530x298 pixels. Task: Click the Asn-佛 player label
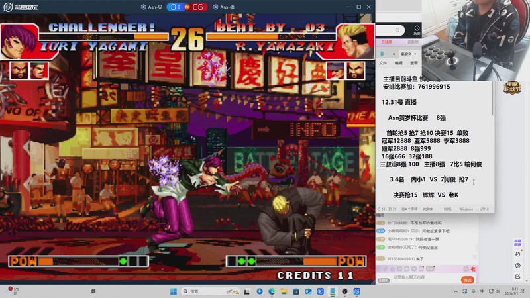(224, 7)
